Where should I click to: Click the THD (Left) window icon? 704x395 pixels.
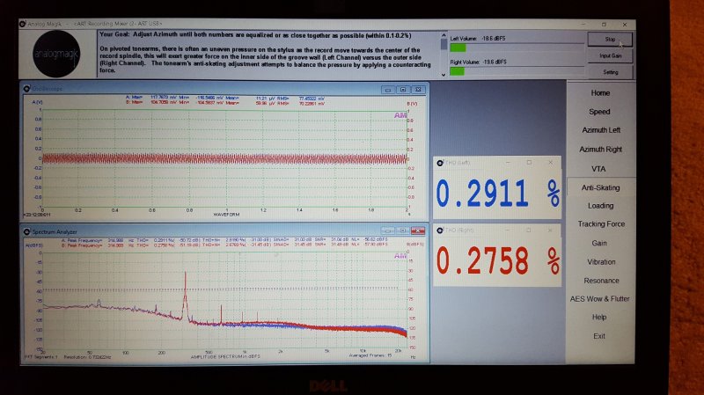point(439,163)
